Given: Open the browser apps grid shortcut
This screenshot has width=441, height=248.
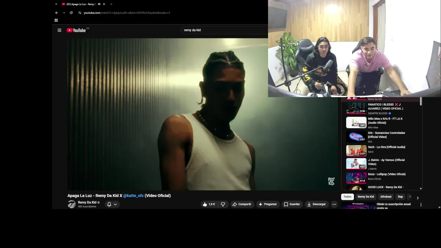Looking at the screenshot, I should (56, 20).
